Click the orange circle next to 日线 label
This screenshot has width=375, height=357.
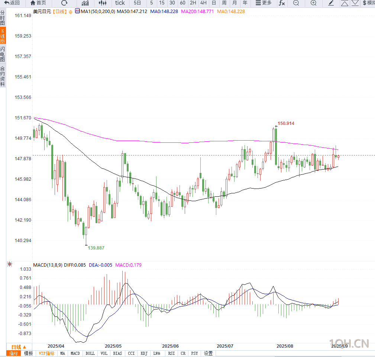point(71,12)
